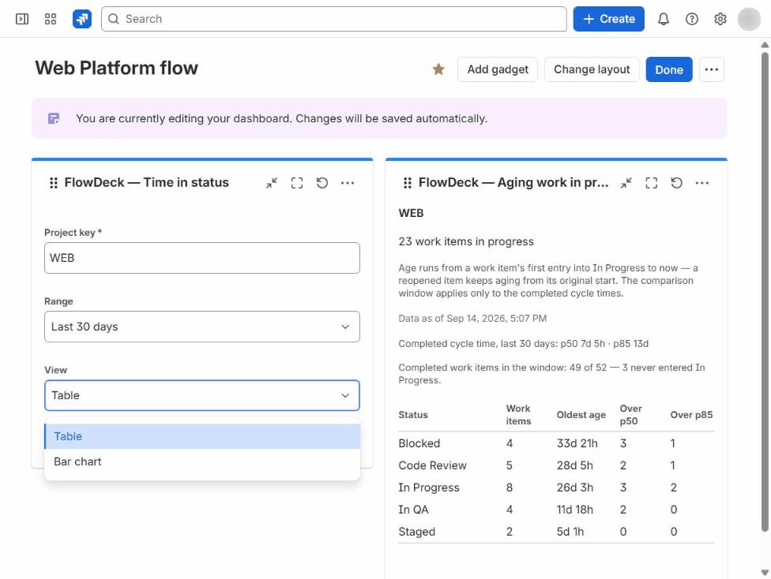
Task: Click the Create button
Action: pyautogui.click(x=609, y=19)
